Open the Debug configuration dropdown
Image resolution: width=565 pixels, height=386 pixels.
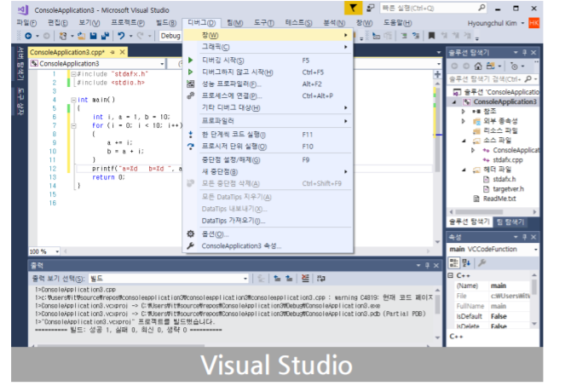170,36
